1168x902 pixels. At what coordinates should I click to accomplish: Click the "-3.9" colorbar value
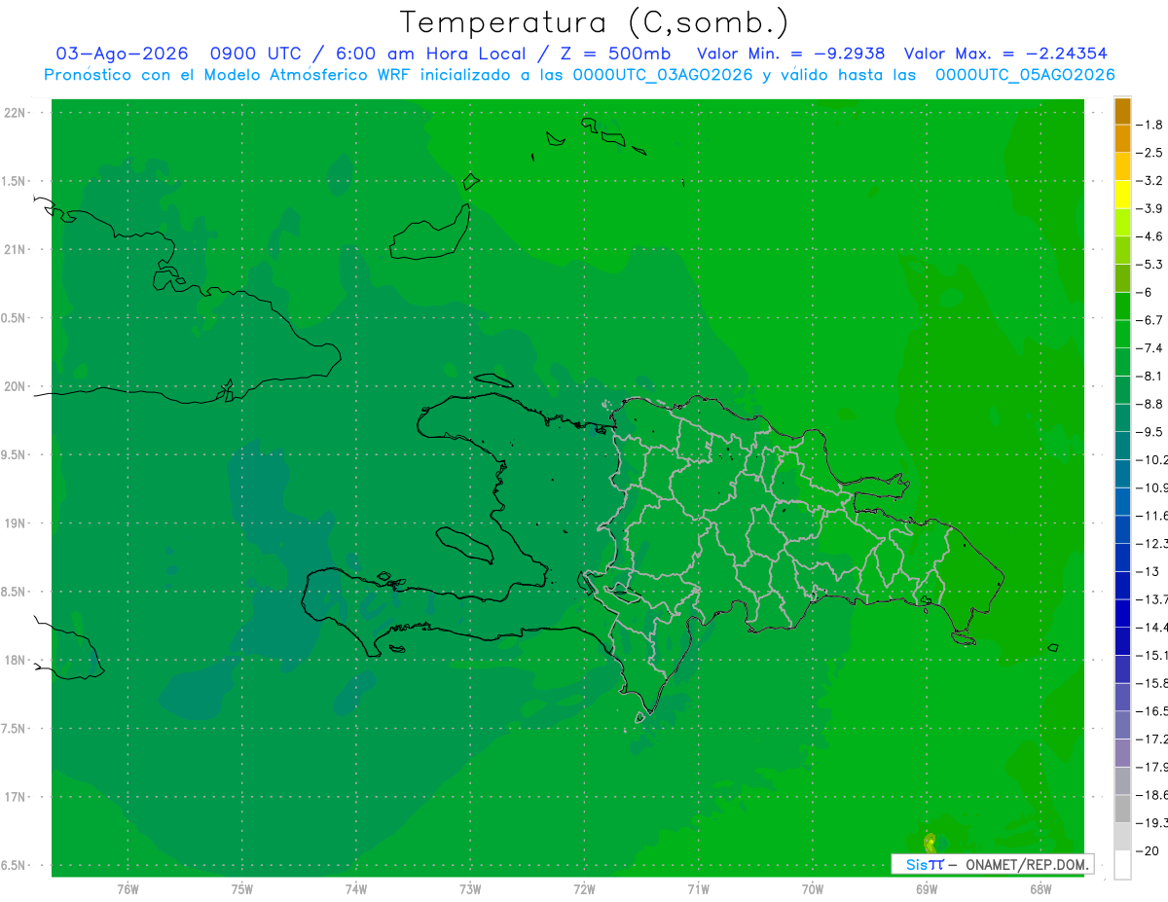click(1150, 208)
